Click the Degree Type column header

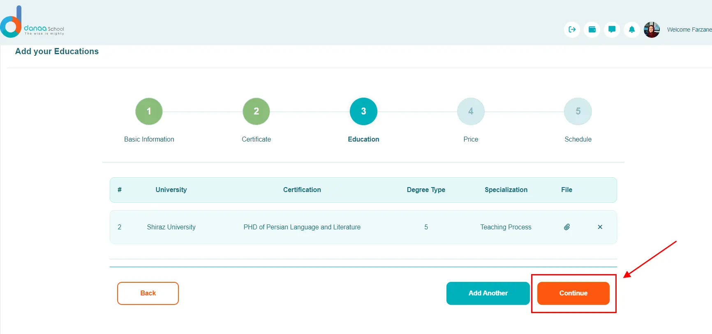click(x=426, y=190)
